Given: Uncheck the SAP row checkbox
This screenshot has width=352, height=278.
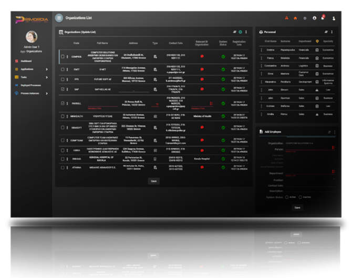Looking at the screenshot, I should (63, 89).
